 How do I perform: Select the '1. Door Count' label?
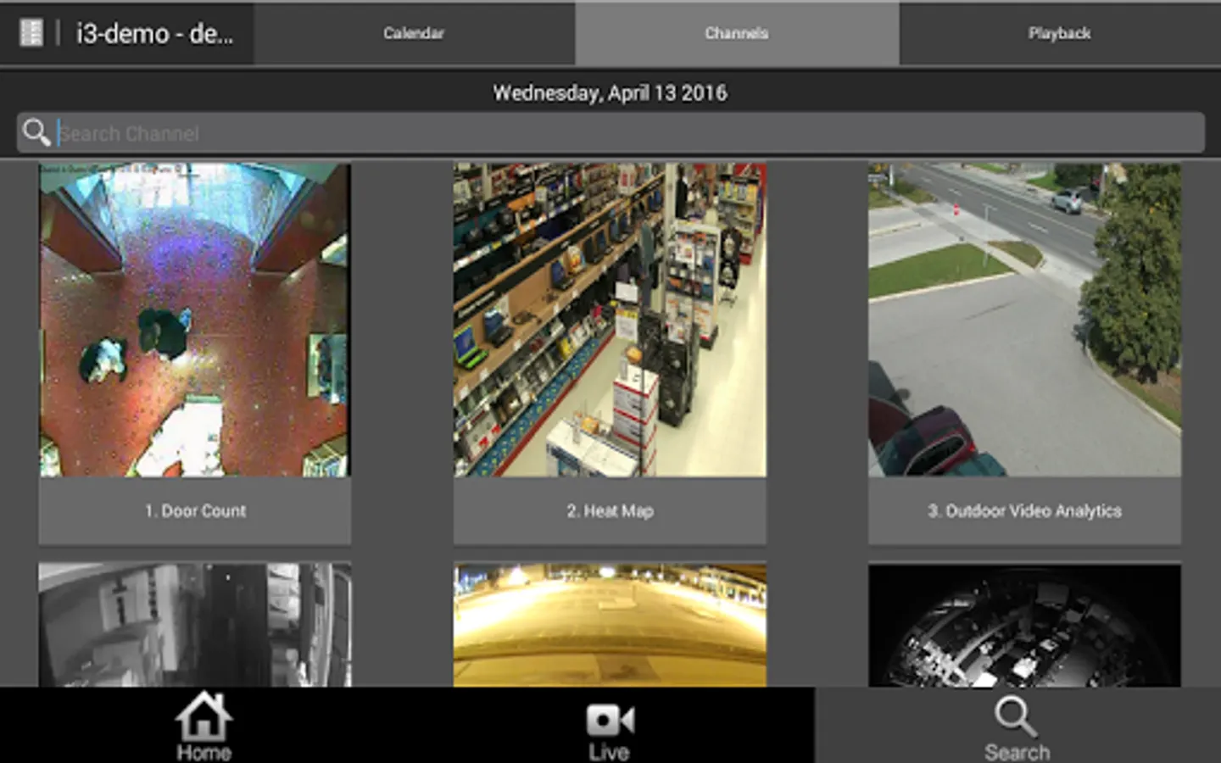[x=195, y=510]
